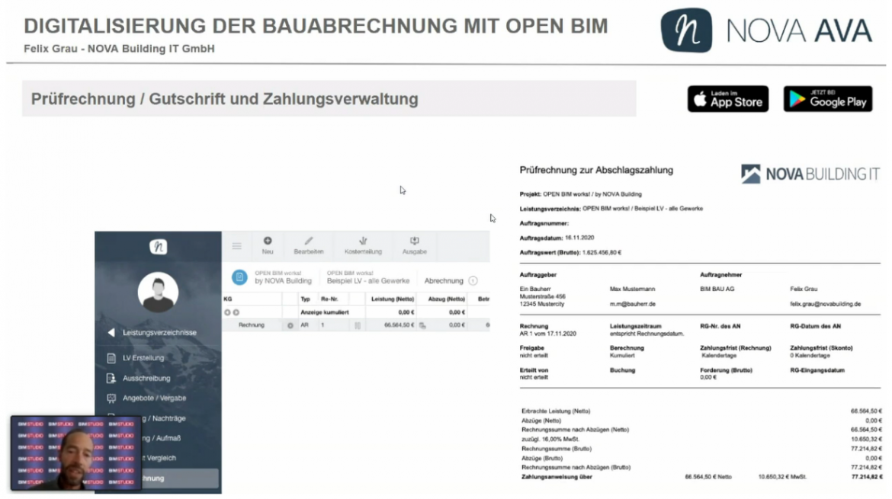Open the user avatar profile picture

158,292
